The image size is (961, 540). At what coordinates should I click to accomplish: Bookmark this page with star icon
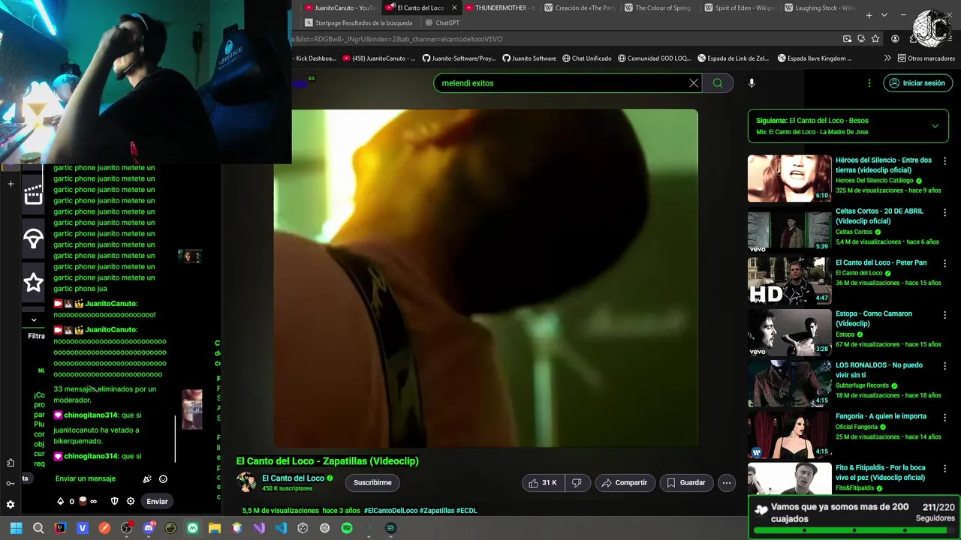click(875, 39)
